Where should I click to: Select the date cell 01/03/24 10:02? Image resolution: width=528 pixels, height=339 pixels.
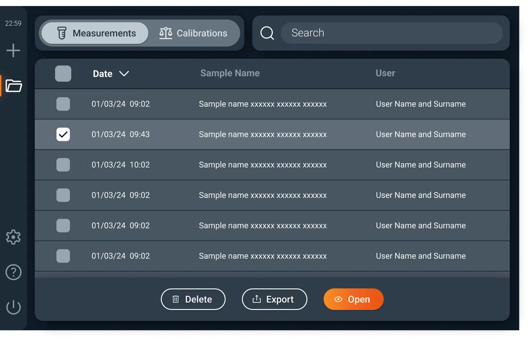pos(121,165)
